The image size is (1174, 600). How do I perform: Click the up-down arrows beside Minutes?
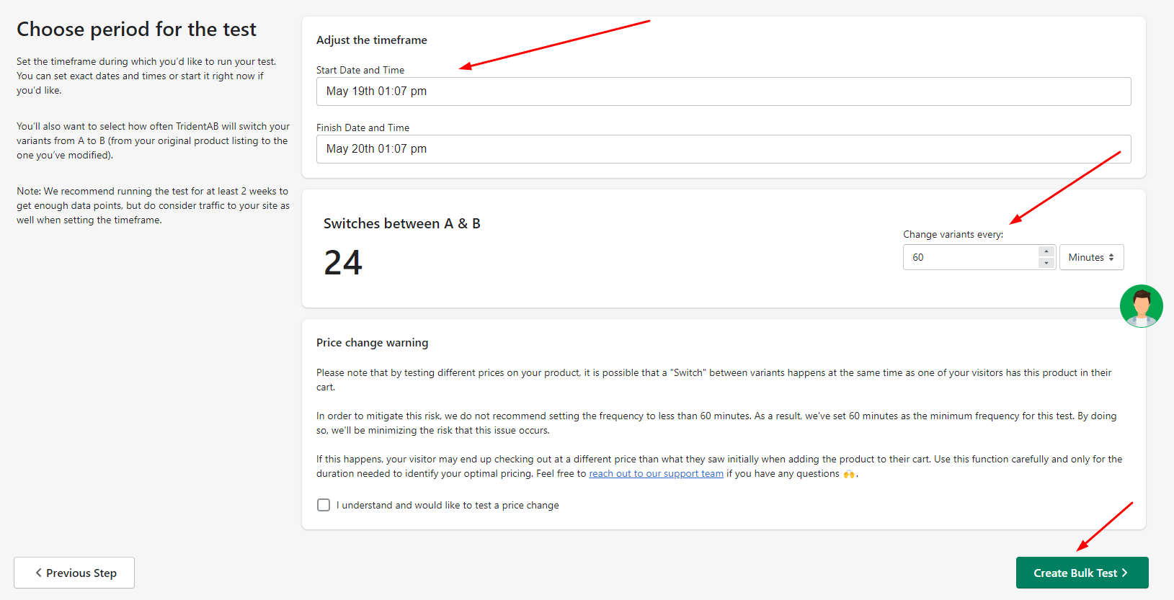(1111, 257)
